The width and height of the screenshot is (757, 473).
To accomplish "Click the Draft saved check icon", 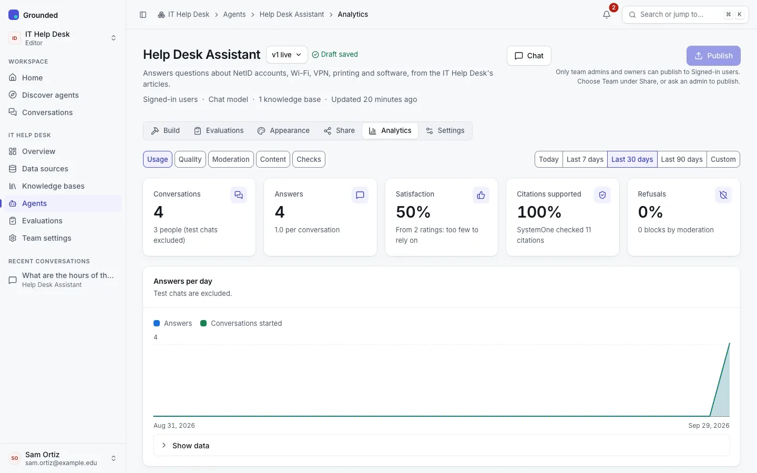I will click(x=315, y=55).
